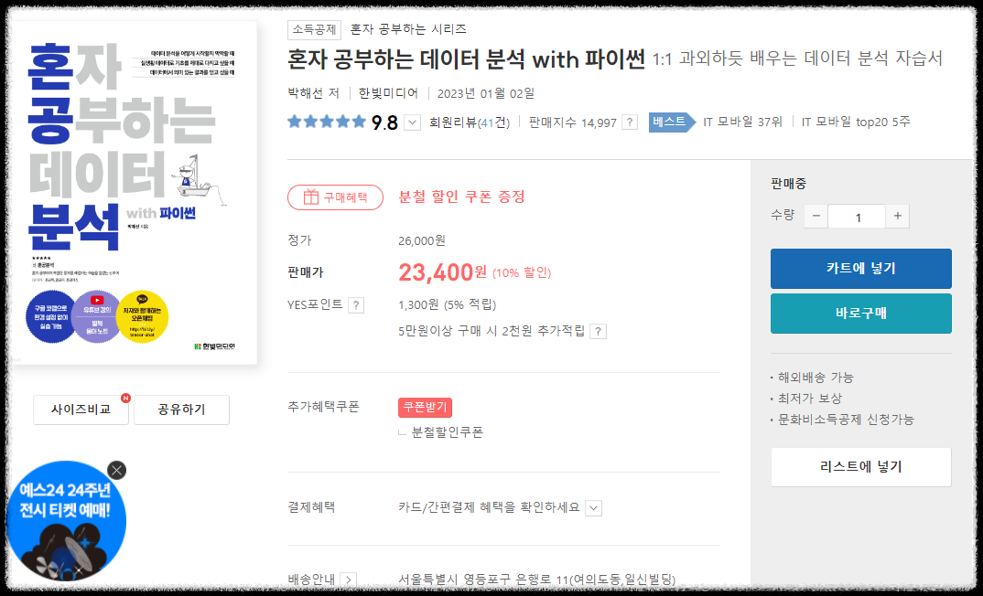
Task: Click author 박해선 link
Action: coord(308,93)
